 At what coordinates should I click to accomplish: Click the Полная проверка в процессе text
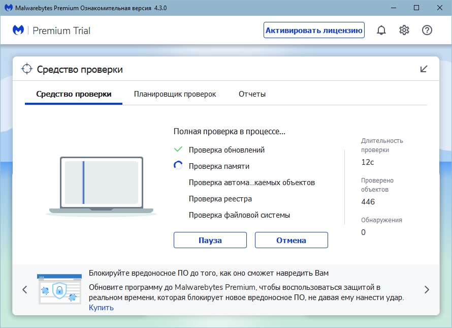pos(230,132)
